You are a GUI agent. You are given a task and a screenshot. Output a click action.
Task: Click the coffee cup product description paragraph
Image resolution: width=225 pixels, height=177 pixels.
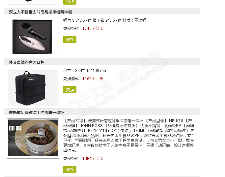(129, 136)
